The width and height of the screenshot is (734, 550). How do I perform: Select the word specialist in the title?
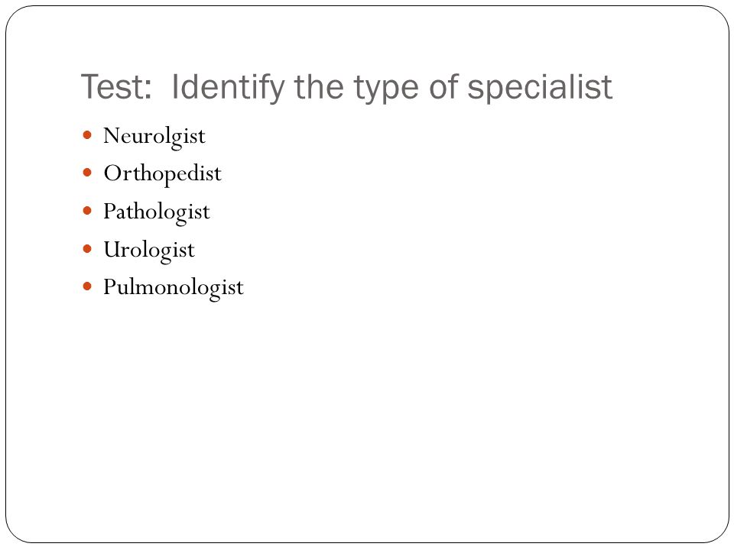pyautogui.click(x=540, y=89)
